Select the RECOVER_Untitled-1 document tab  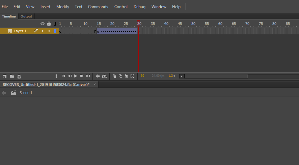tap(46, 85)
